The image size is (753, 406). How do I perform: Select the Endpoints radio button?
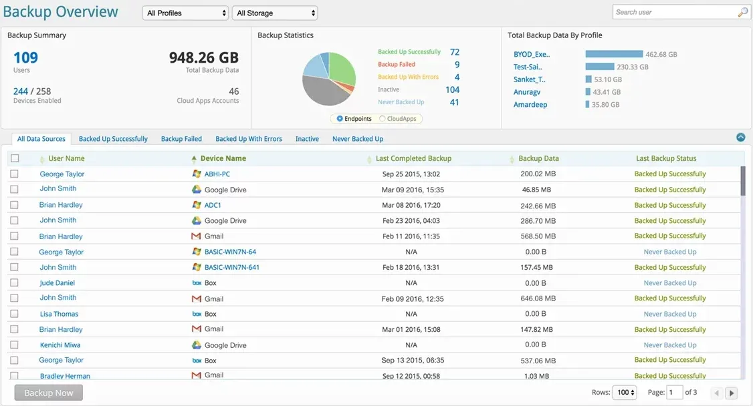340,118
